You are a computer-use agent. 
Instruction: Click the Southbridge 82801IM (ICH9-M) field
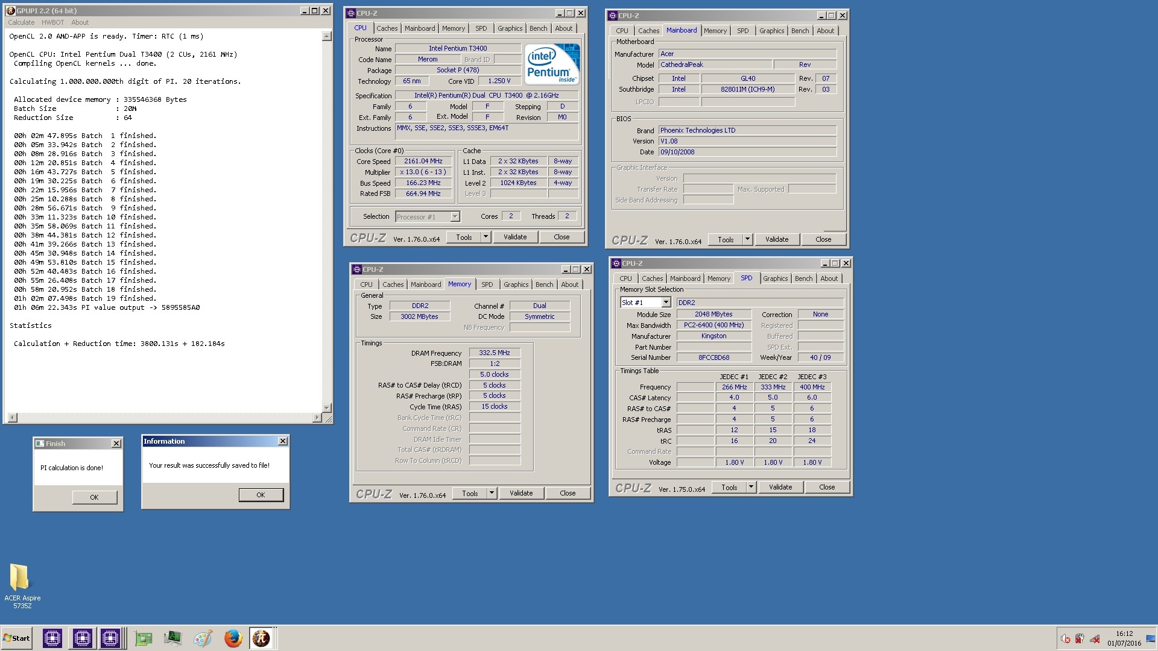pyautogui.click(x=747, y=89)
